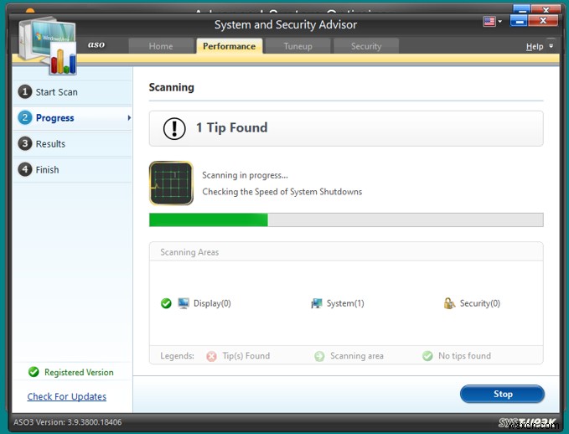569x434 pixels.
Task: Go to the Finish step
Action: (x=72, y=169)
